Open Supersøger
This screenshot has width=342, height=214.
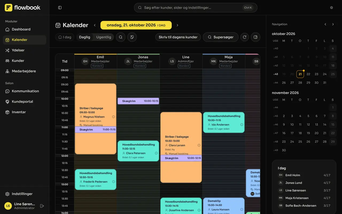pos(220,37)
